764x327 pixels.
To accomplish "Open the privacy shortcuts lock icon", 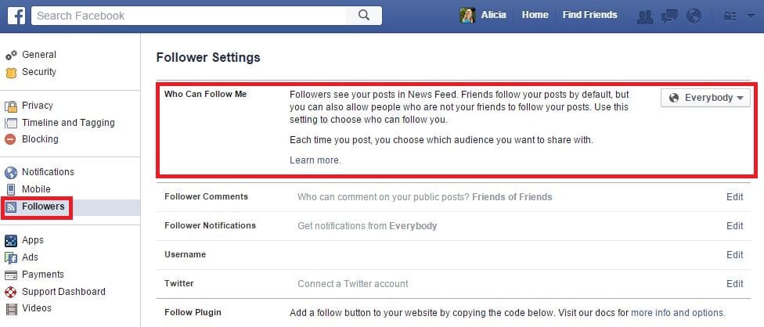I will click(x=730, y=16).
